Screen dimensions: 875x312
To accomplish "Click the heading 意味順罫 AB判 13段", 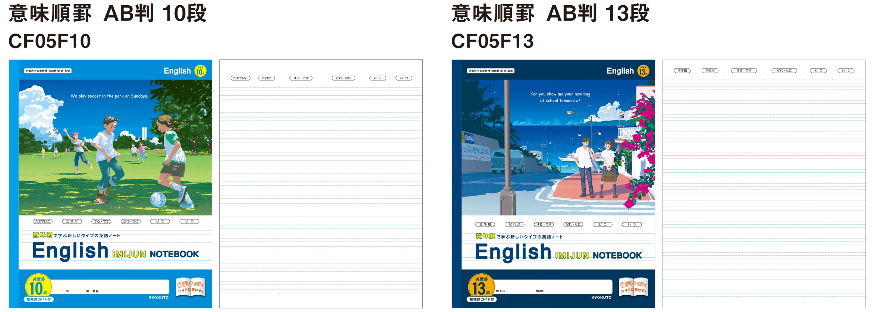I will coord(551,14).
